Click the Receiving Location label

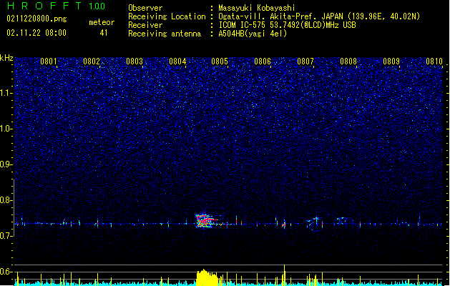click(x=167, y=16)
